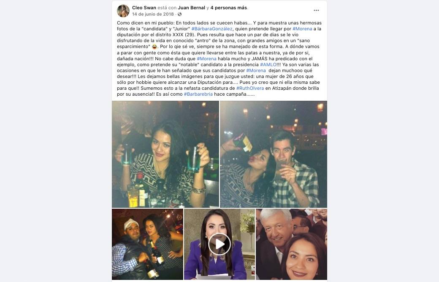Image resolution: width=439 pixels, height=282 pixels.
Task: Open selfie photo with white-haired man
Action: point(291,244)
